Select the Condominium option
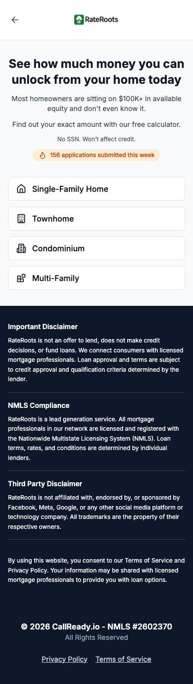The width and height of the screenshot is (193, 684). point(96,248)
